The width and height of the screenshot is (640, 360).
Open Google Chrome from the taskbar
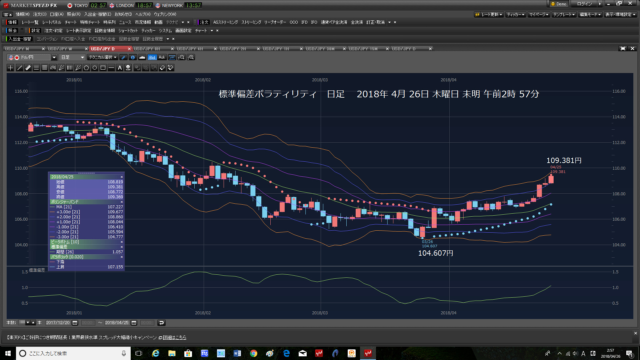254,353
